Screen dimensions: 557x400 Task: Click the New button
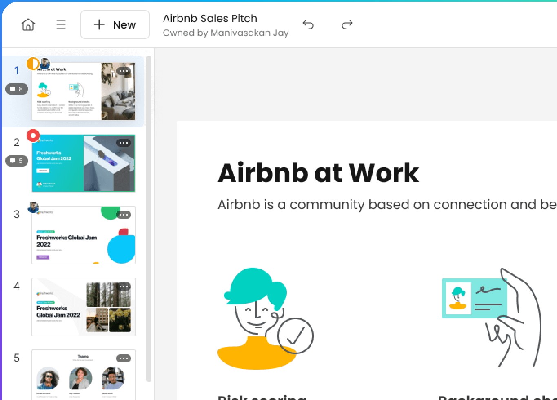point(115,25)
